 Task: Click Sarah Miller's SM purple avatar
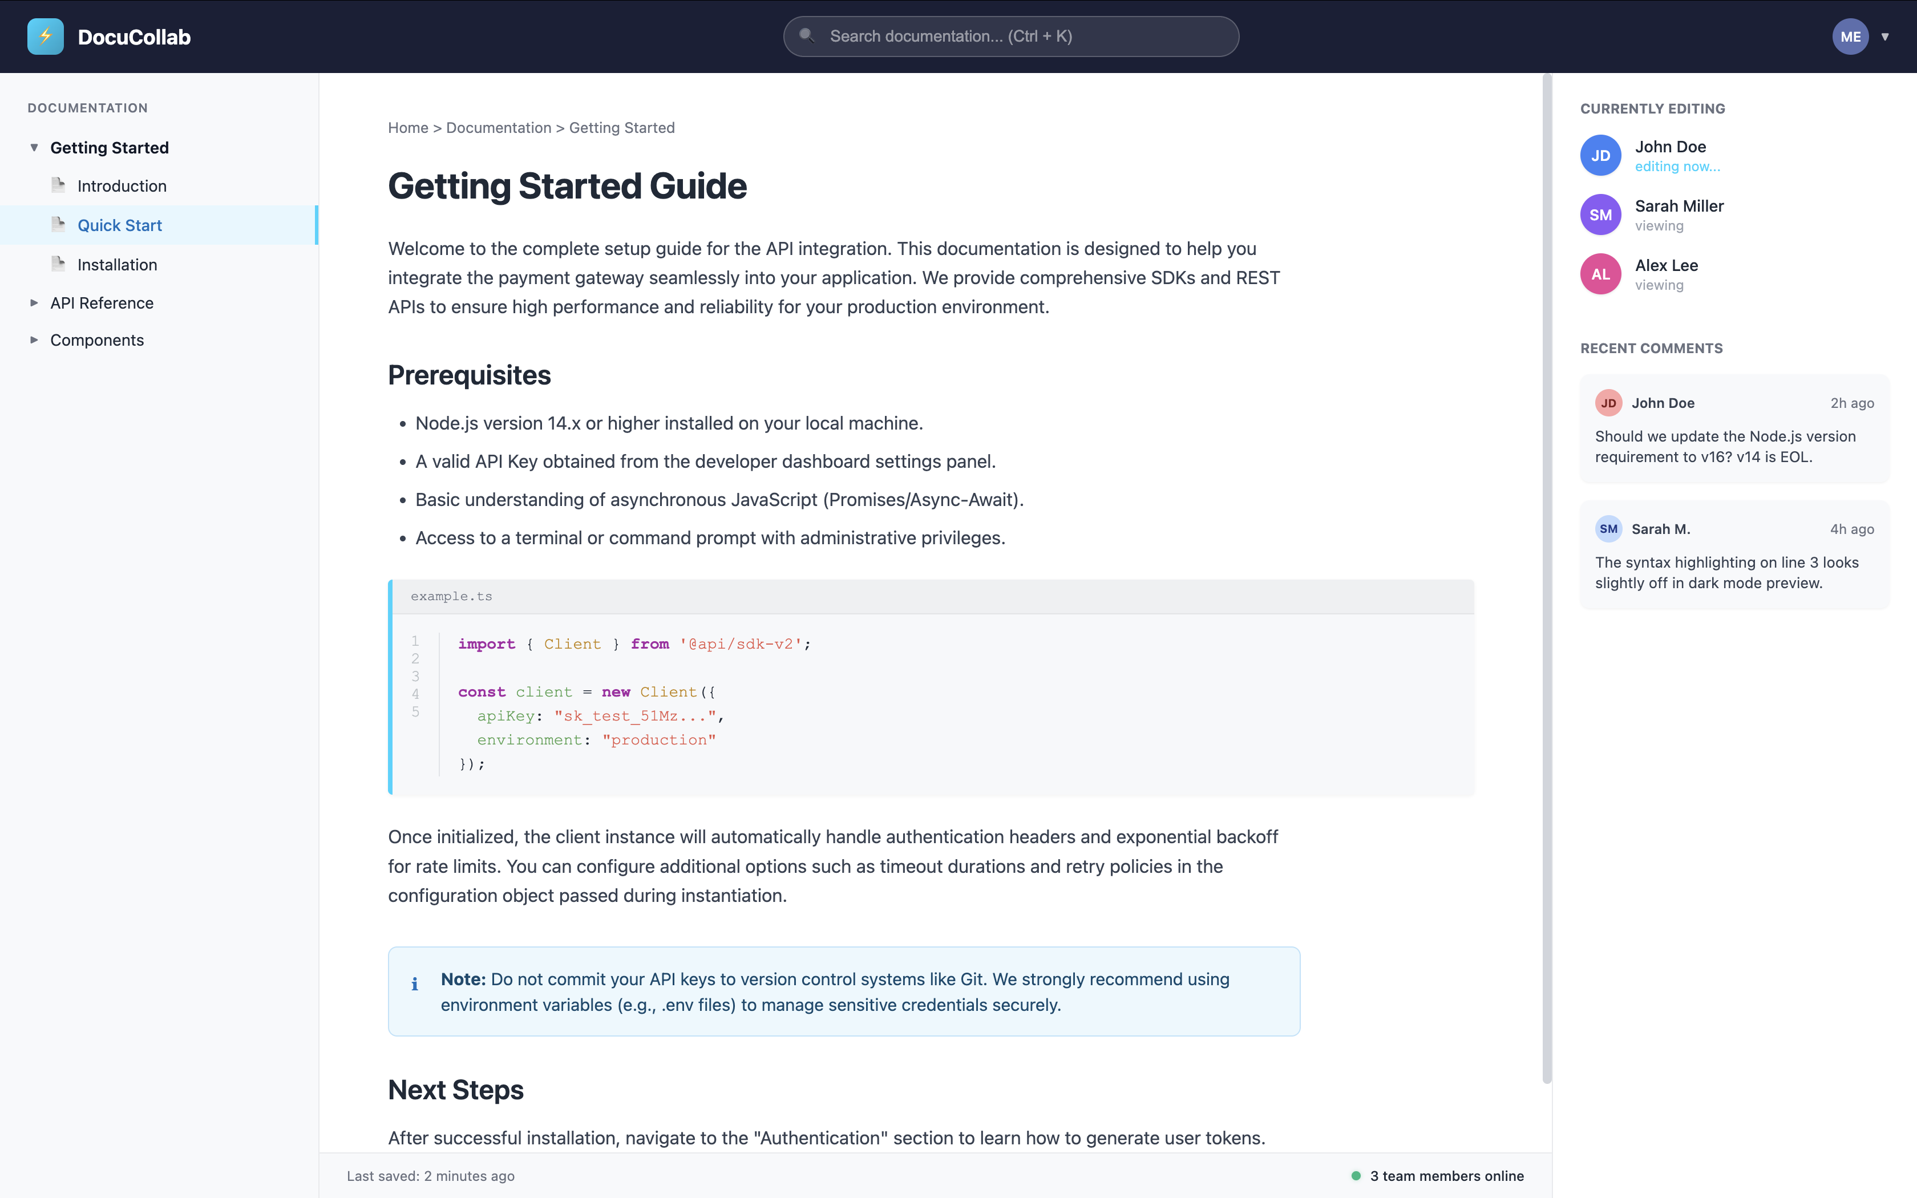(x=1600, y=214)
